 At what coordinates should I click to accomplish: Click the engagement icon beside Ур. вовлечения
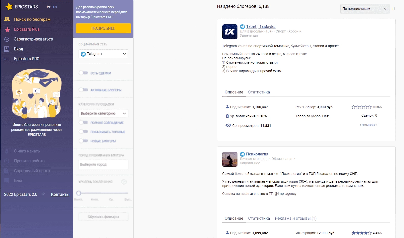coord(227,116)
